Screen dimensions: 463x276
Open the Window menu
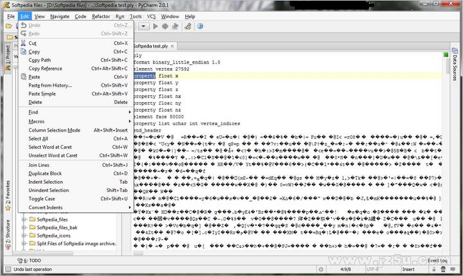click(170, 17)
